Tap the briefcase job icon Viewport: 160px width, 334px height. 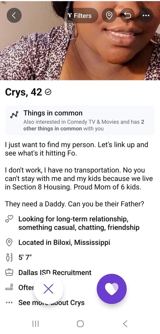coord(9,273)
